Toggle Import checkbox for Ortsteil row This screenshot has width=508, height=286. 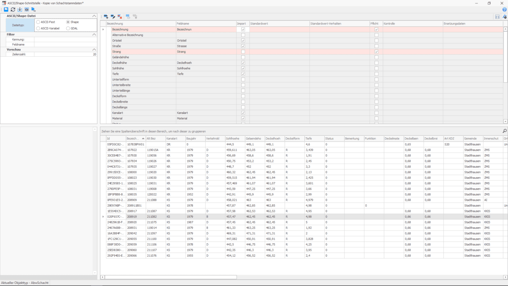(243, 41)
